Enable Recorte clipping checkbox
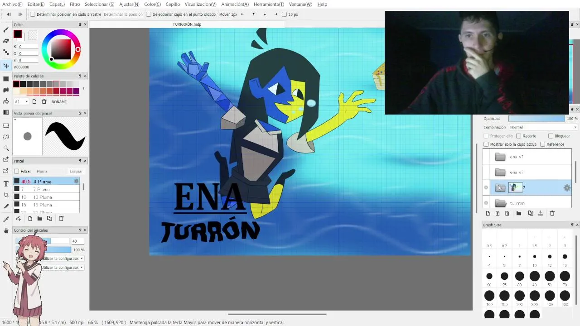 tap(519, 136)
